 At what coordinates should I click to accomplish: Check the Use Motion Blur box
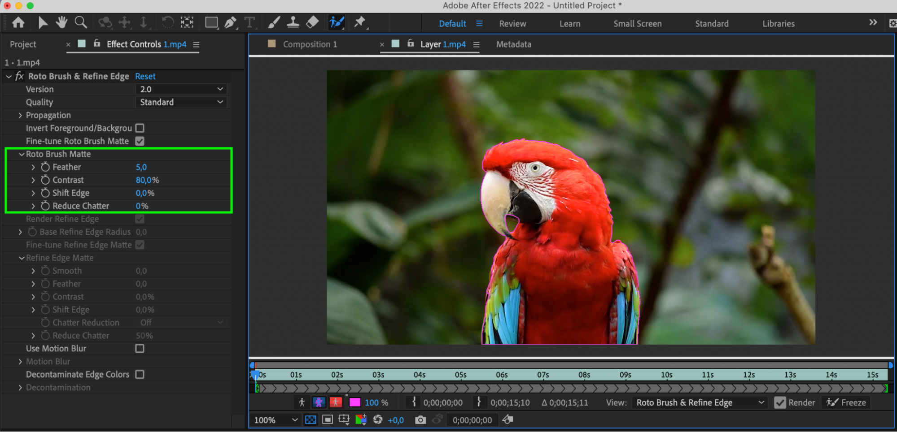[140, 349]
